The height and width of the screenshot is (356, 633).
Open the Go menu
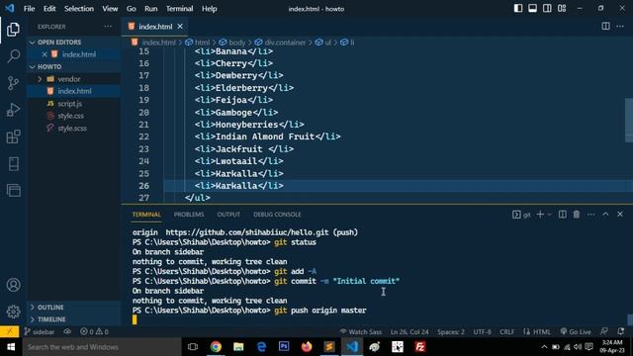coord(132,9)
